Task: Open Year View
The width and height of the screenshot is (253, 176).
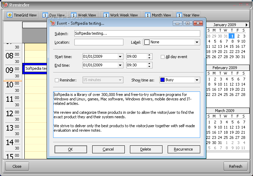Action: point(188,15)
